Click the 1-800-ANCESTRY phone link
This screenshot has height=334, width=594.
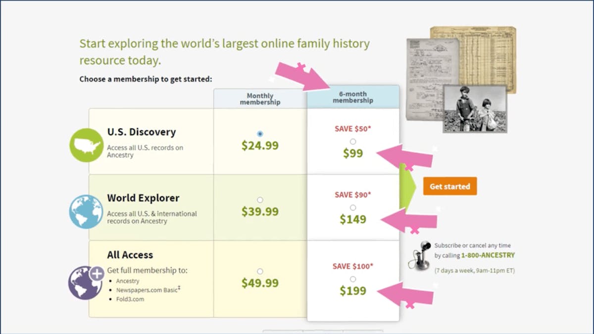click(x=488, y=255)
